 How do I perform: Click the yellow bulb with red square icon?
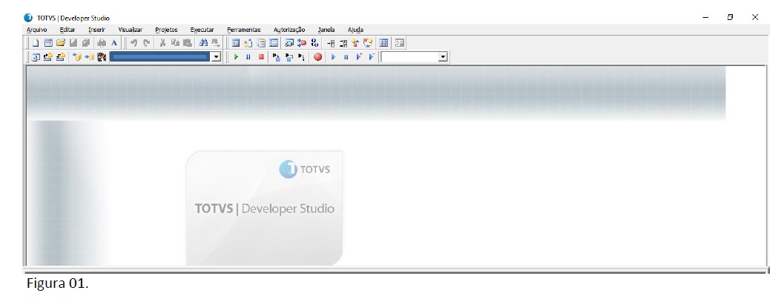(x=355, y=43)
